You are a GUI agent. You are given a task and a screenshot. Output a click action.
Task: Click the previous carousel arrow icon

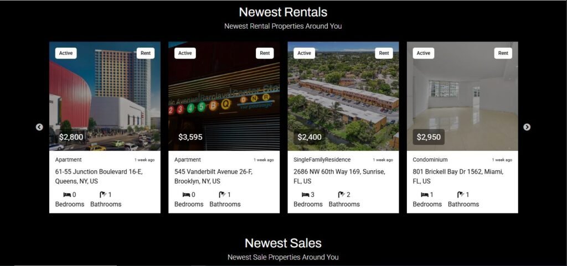point(39,127)
